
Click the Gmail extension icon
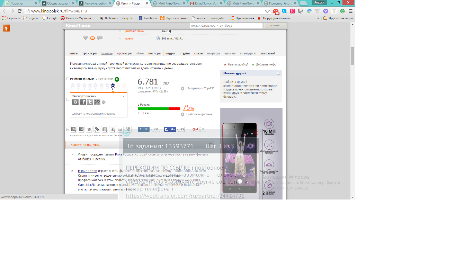(276, 11)
